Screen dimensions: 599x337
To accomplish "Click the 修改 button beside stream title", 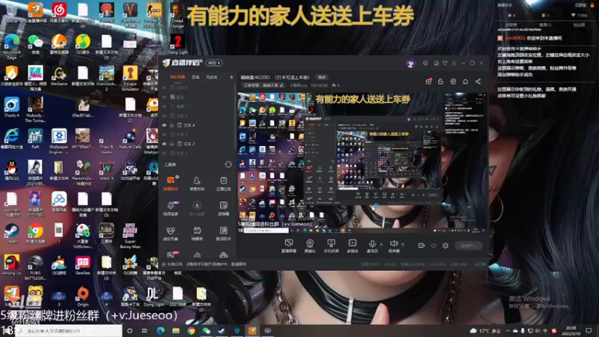I will [322, 77].
